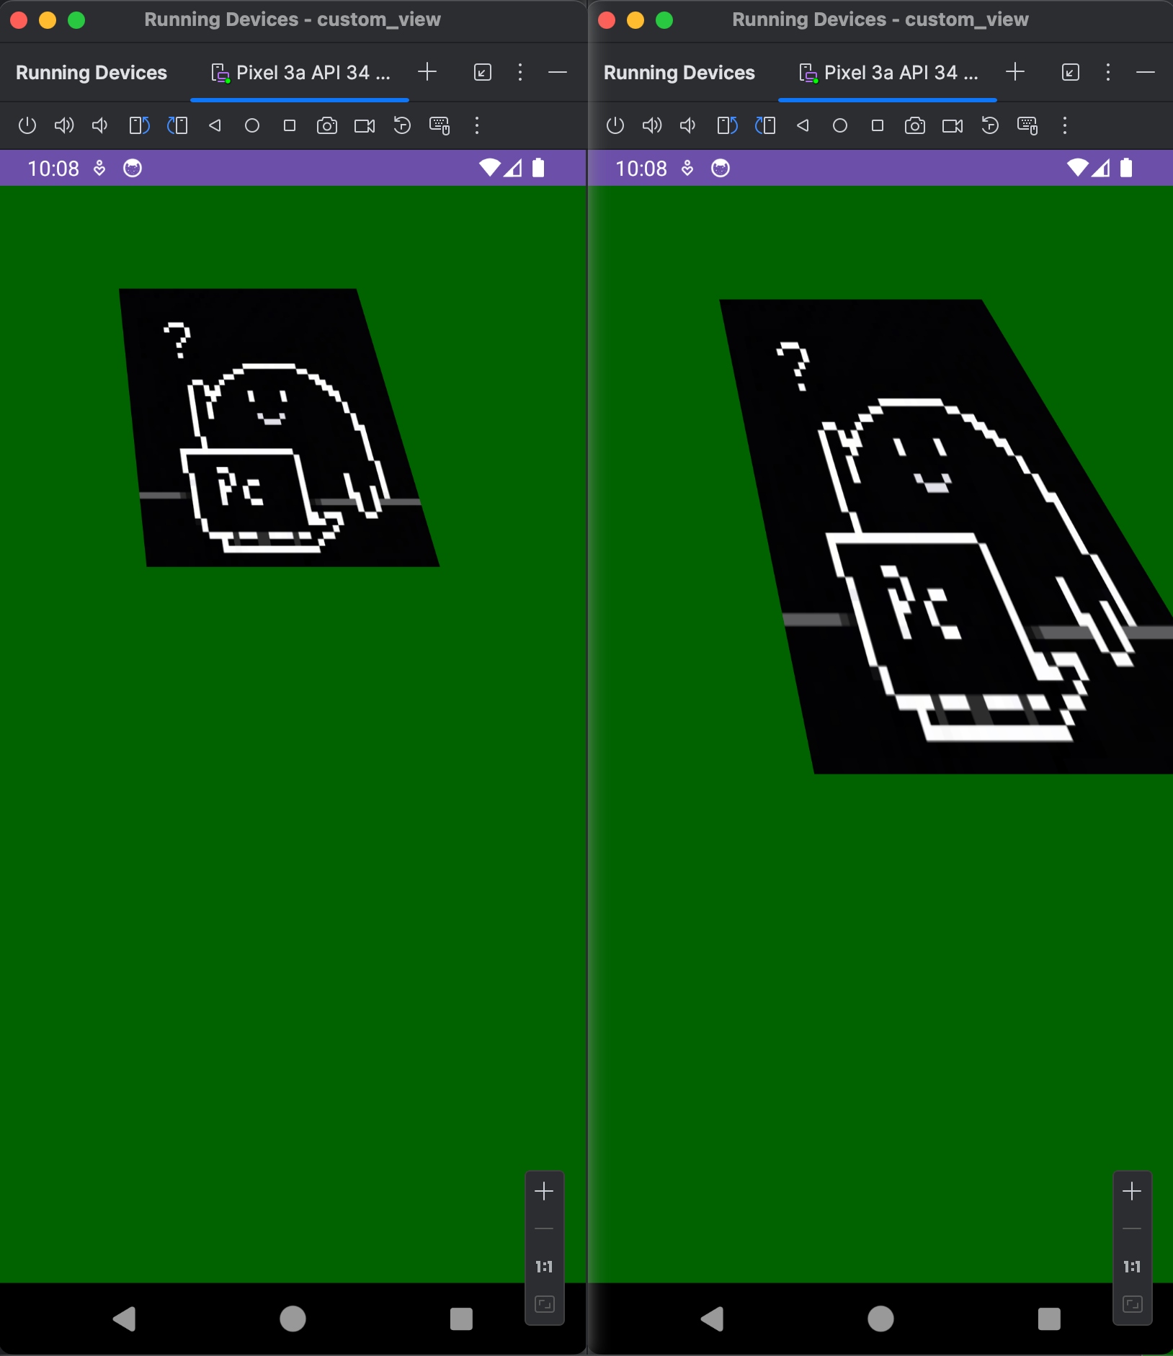Take a screenshot with the camera icon
This screenshot has height=1356, width=1173.
[x=327, y=125]
